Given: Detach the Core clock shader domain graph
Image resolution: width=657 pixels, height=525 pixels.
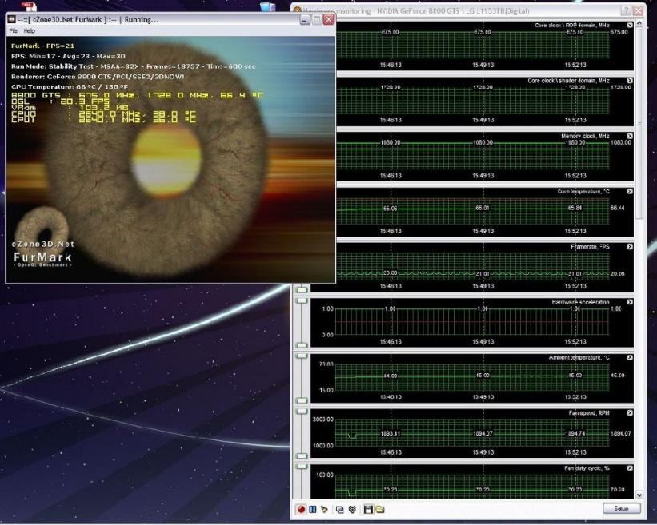Looking at the screenshot, I should pos(629,81).
